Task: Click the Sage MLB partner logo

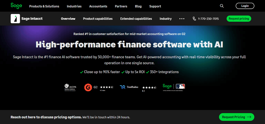Action: [174, 87]
